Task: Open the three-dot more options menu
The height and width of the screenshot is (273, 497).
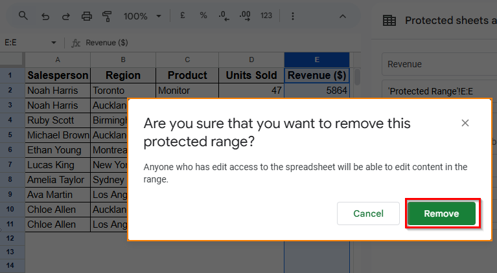Action: tap(292, 16)
